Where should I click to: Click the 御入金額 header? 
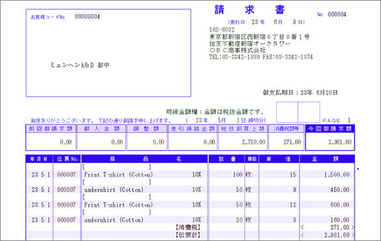pyautogui.click(x=101, y=128)
